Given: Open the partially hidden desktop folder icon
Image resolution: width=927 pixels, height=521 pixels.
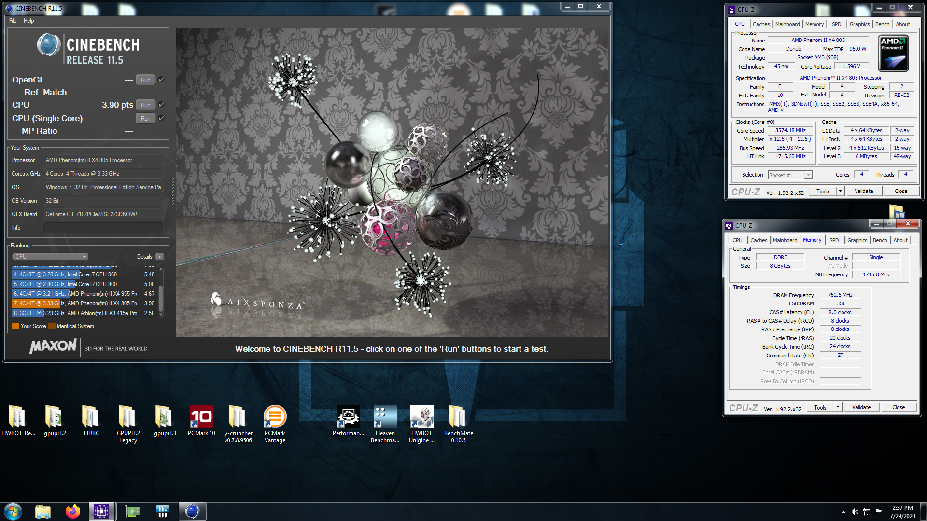Looking at the screenshot, I should (x=897, y=211).
